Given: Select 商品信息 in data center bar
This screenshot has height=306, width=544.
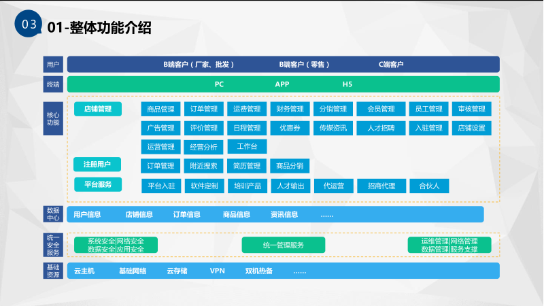Looking at the screenshot, I should point(237,215).
